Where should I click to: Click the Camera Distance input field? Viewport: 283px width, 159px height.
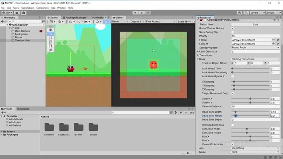click(x=256, y=106)
